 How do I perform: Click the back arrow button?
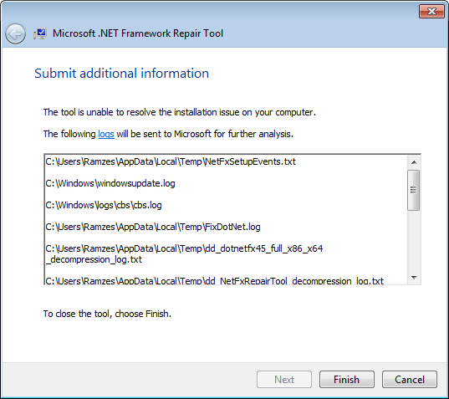(x=15, y=33)
